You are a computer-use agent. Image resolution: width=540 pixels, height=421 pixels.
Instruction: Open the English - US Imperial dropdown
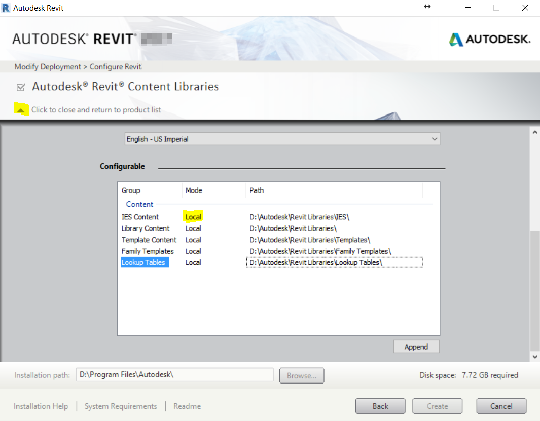click(282, 139)
